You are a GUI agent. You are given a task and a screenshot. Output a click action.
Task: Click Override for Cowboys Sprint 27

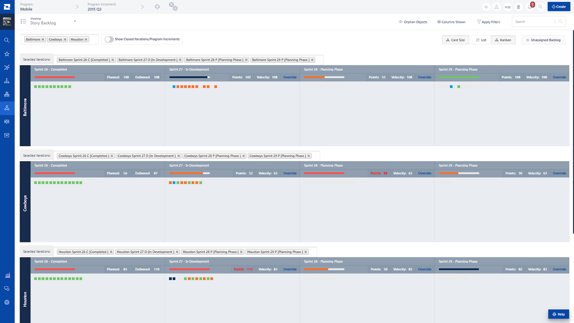pyautogui.click(x=289, y=173)
